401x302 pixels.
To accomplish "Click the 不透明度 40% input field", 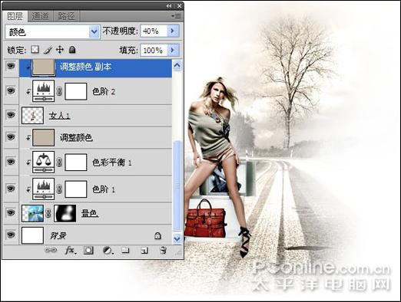I will click(x=154, y=31).
